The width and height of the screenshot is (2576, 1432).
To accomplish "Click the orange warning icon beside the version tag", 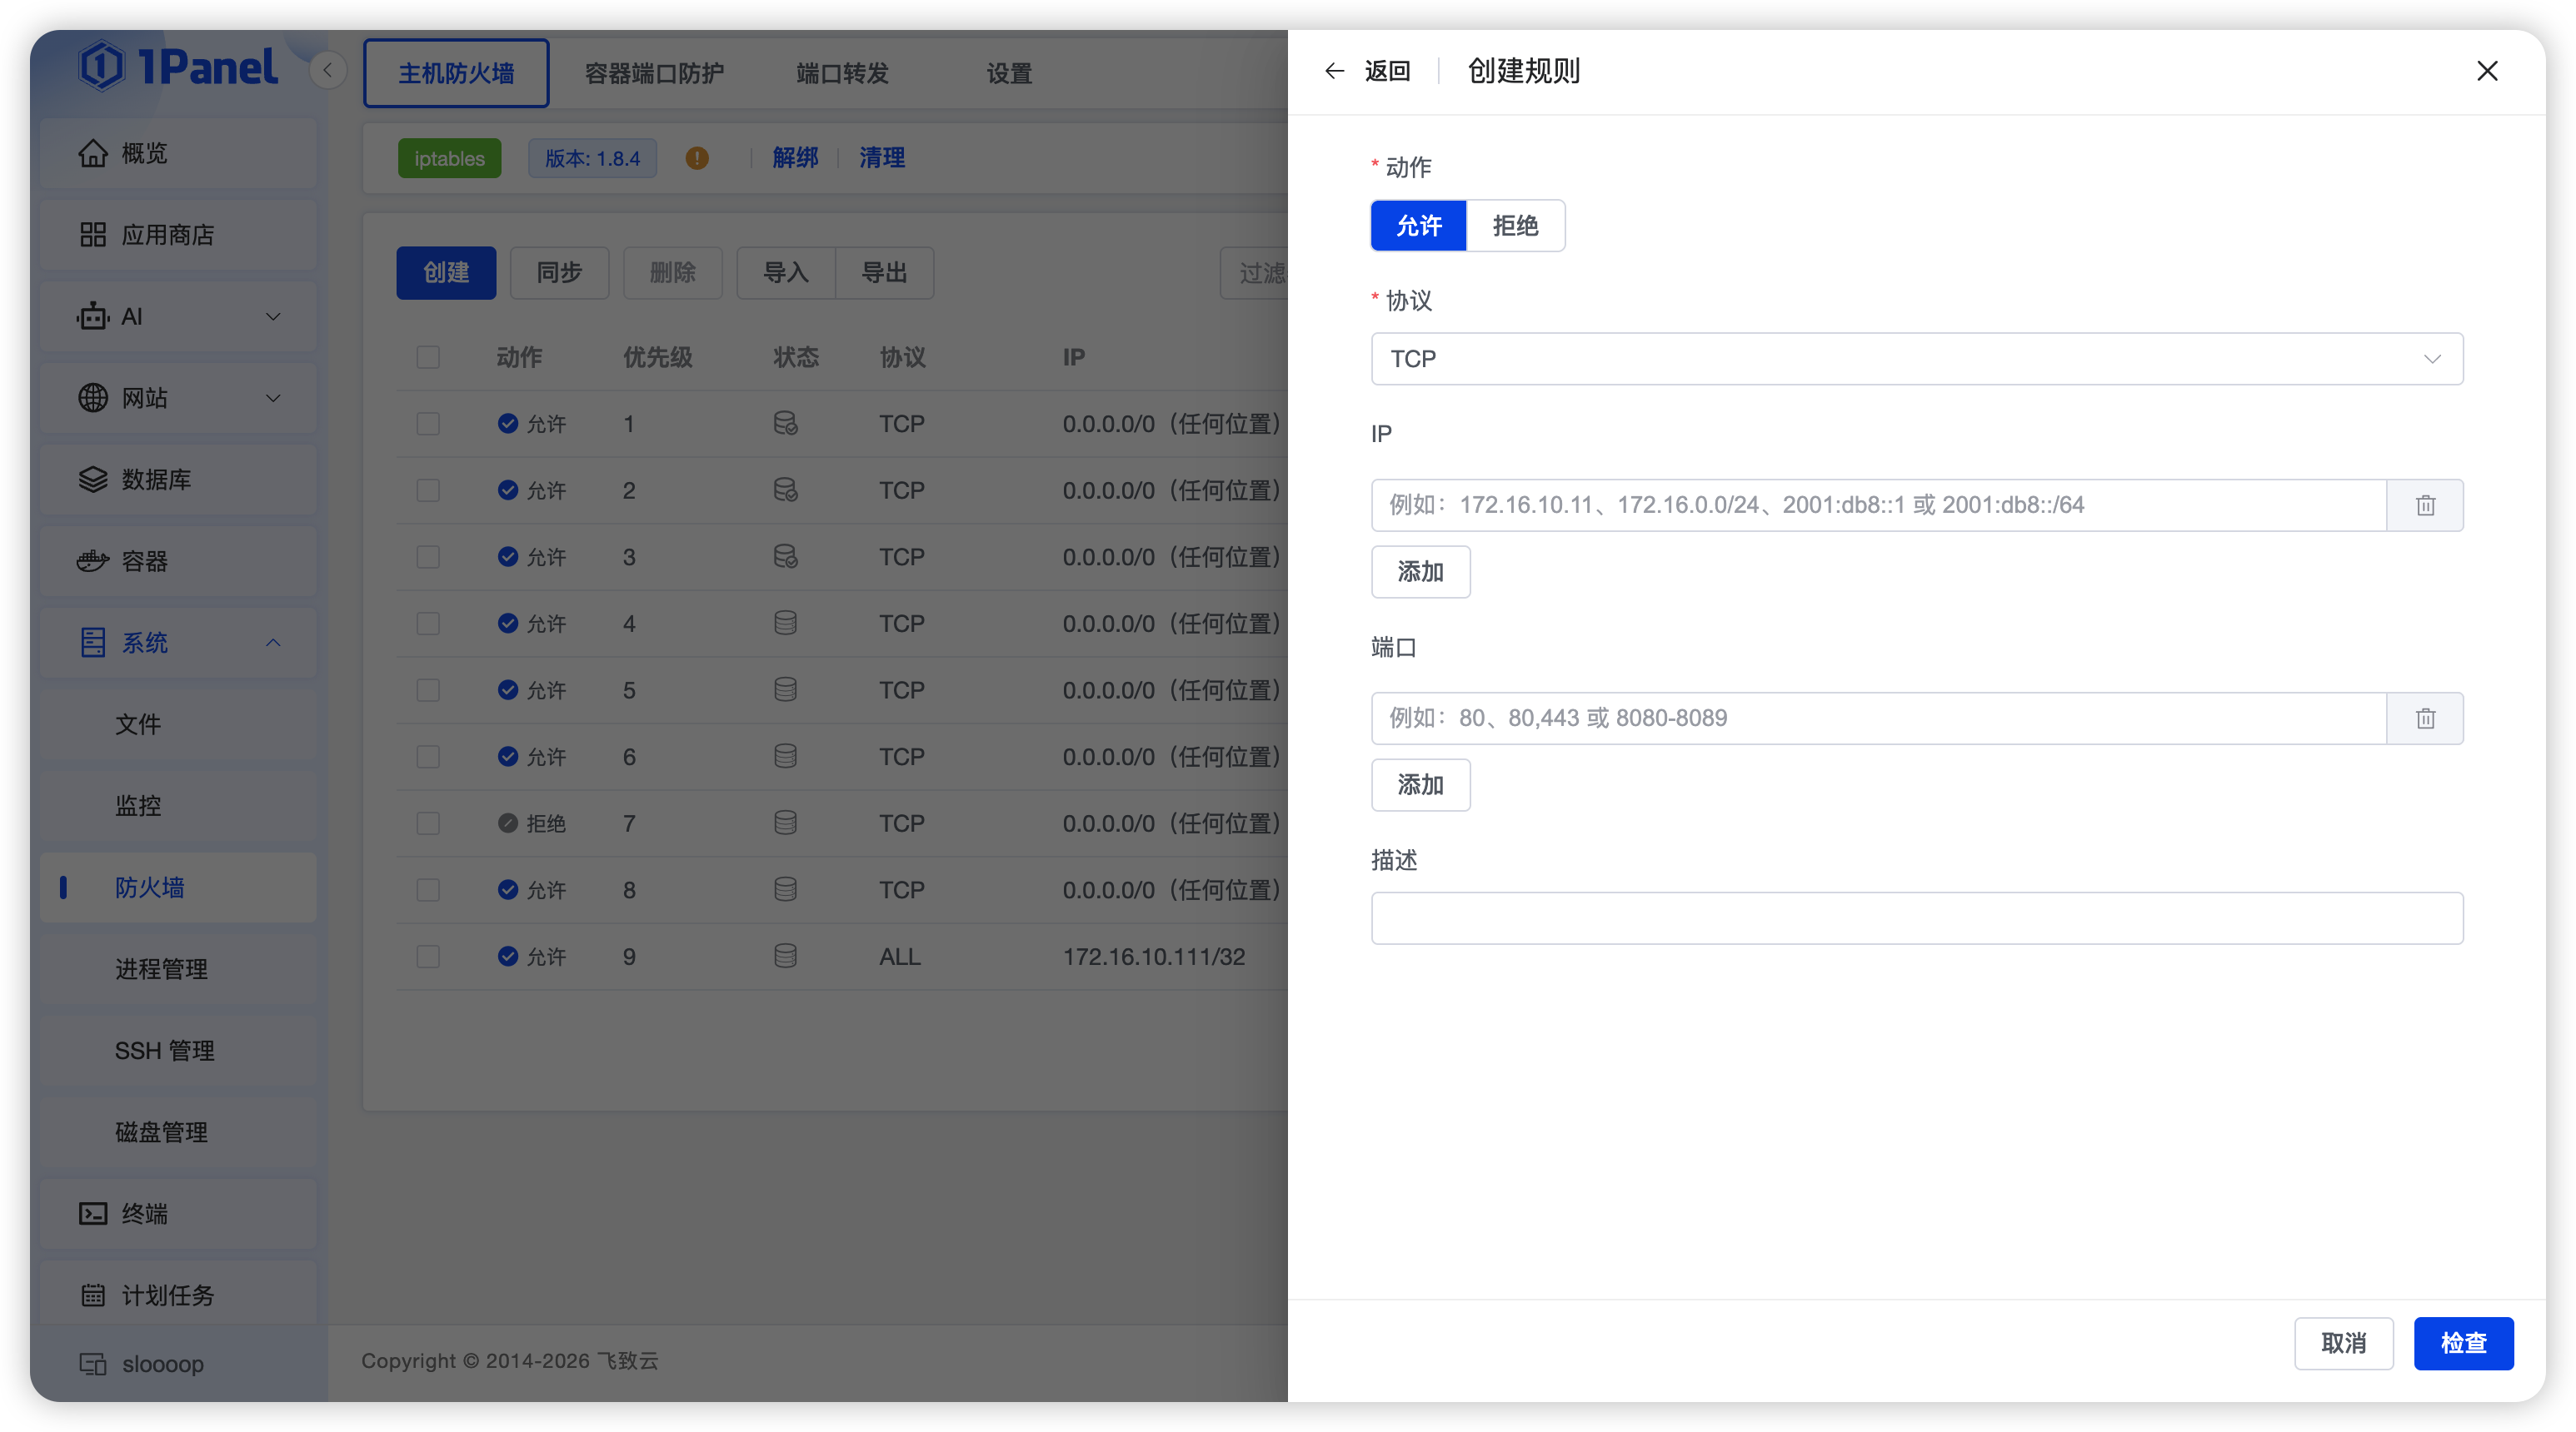I will [x=697, y=158].
